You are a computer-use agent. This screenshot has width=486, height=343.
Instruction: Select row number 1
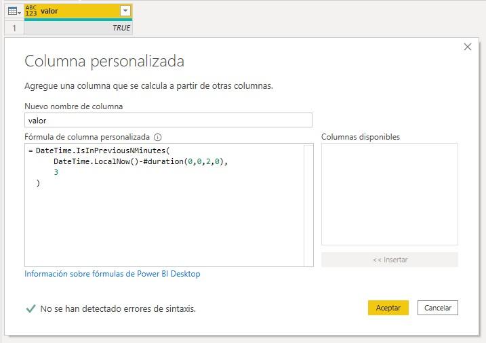click(x=14, y=28)
